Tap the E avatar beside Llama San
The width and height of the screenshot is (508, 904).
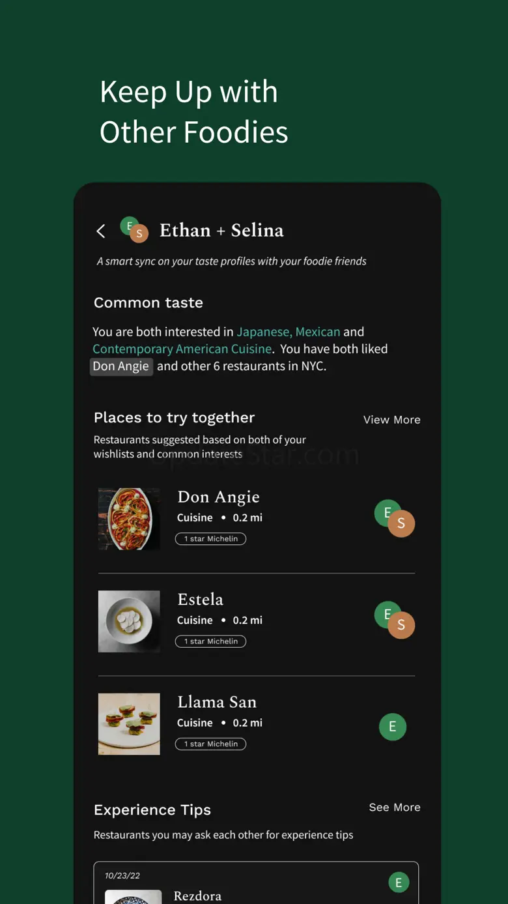tap(393, 727)
